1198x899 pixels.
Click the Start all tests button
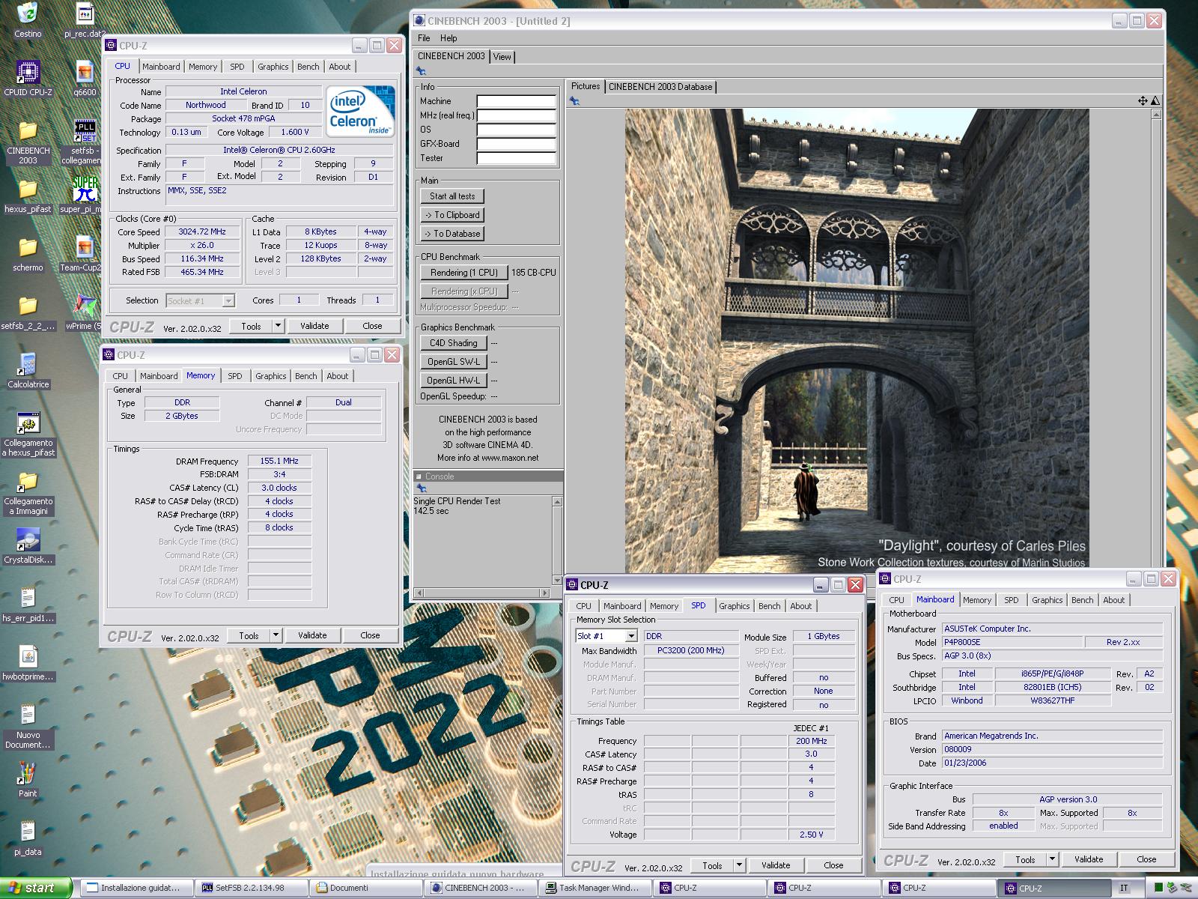(452, 196)
